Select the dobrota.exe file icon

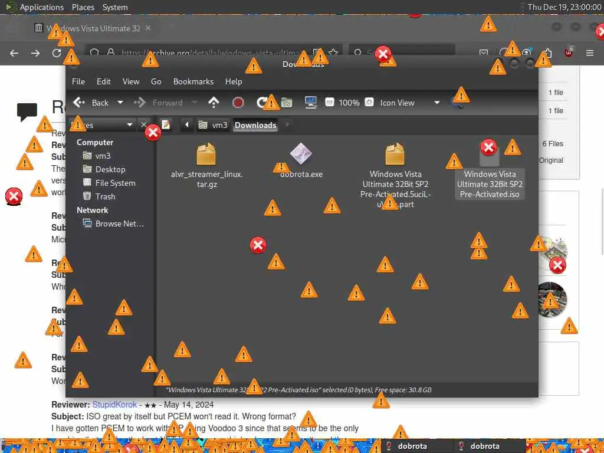[x=301, y=154]
